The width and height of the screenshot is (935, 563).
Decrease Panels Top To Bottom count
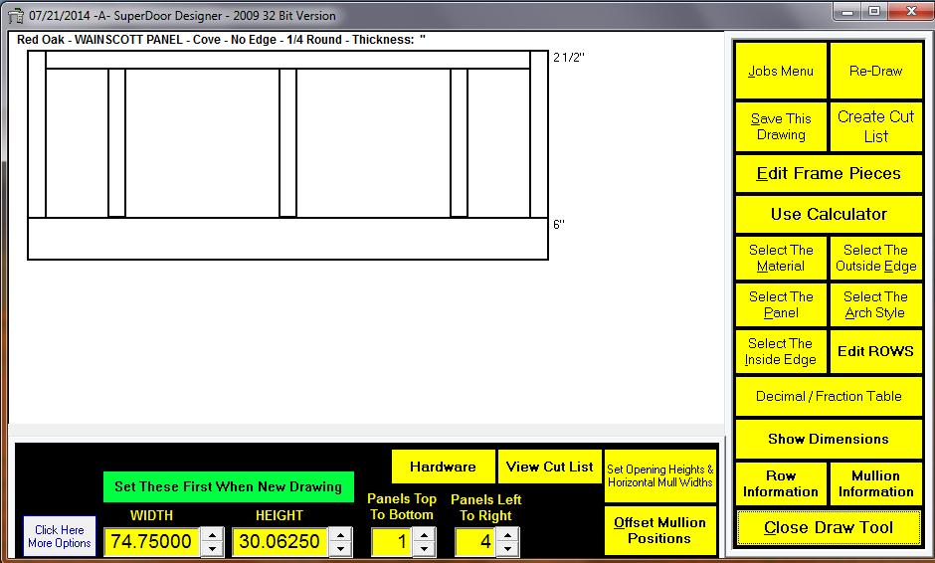(424, 549)
